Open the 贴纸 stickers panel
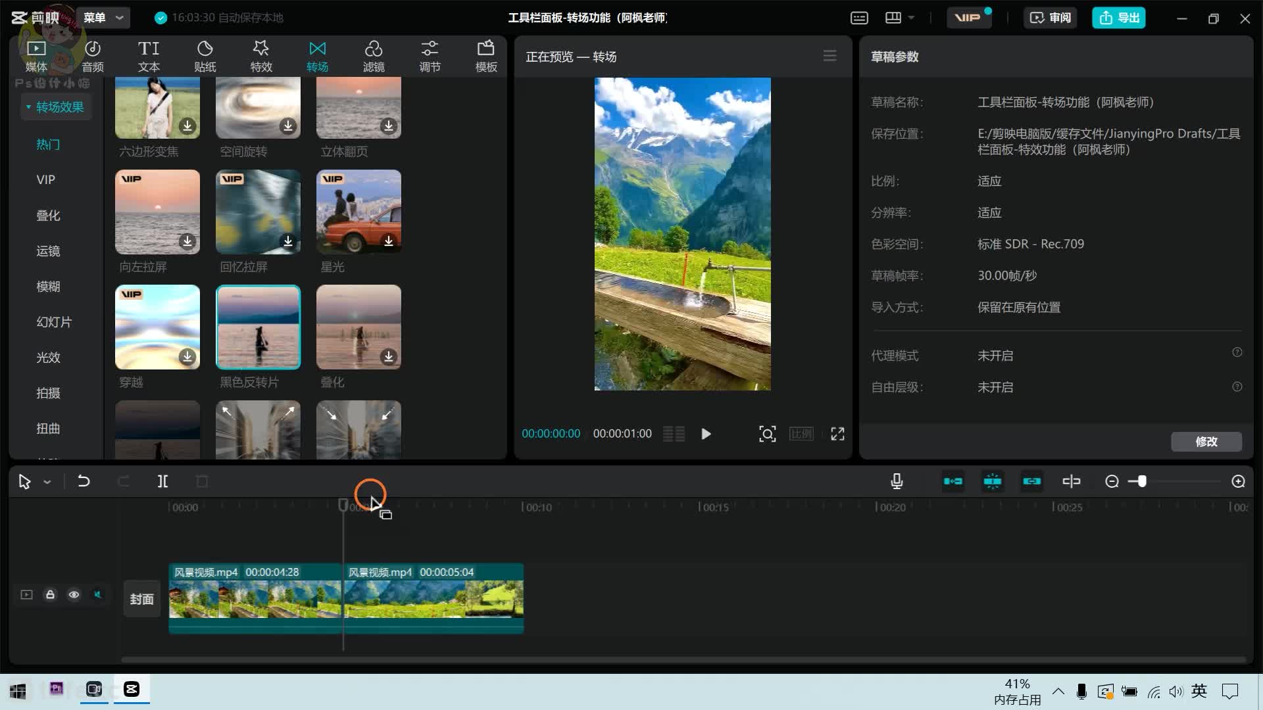The width and height of the screenshot is (1263, 710). pyautogui.click(x=205, y=56)
